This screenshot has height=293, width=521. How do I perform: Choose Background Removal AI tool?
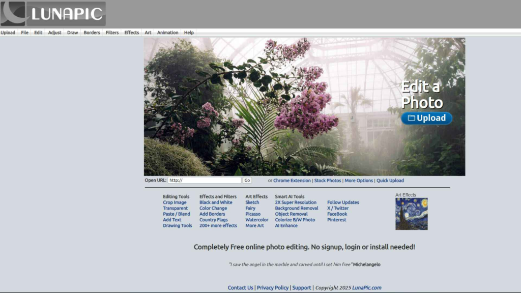click(296, 208)
